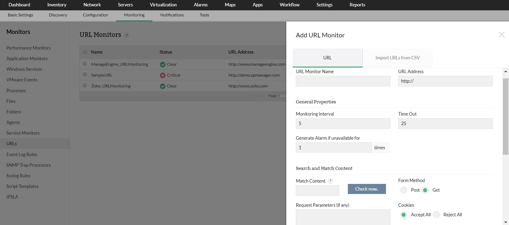
Task: Choose Reject All cookies option
Action: [x=436, y=215]
